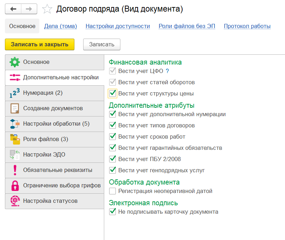Uncheck Вести учет структуры цены
The image size is (285, 240).
pyautogui.click(x=113, y=94)
